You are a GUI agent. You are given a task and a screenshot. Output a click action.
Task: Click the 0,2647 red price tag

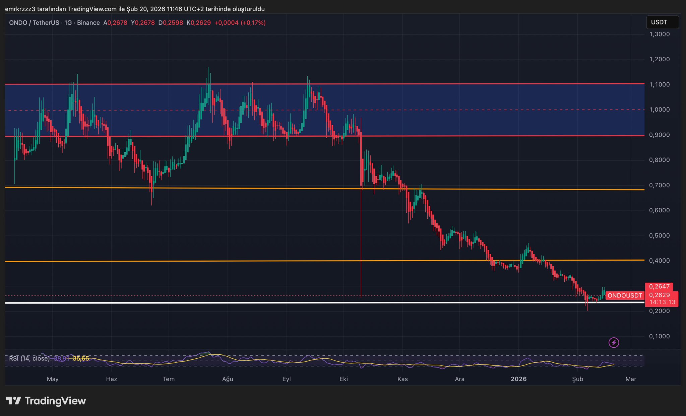(x=659, y=286)
